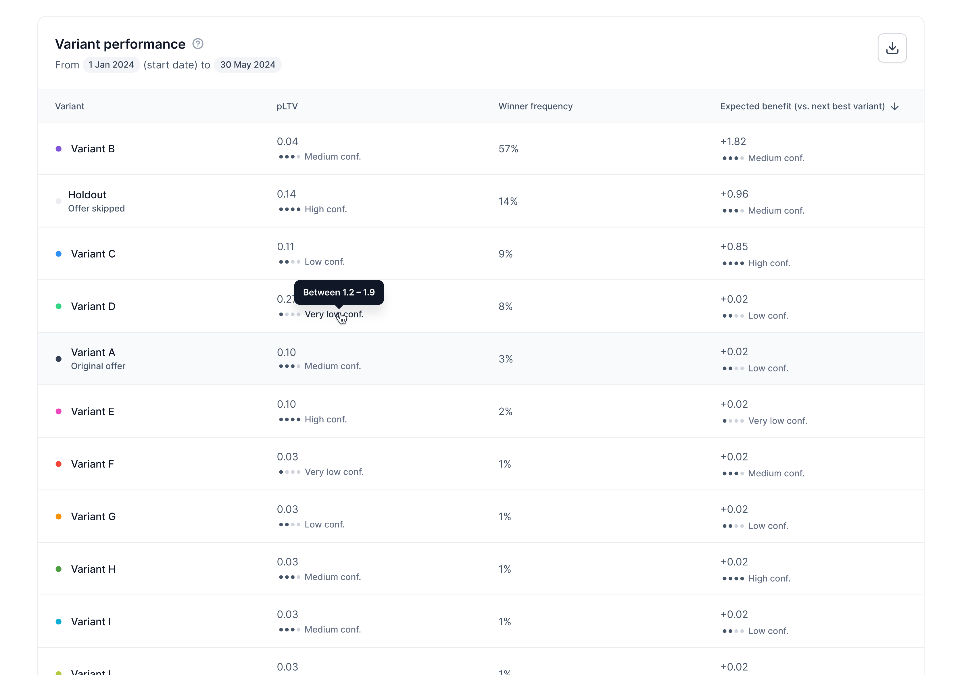Click the medium confidence dots for Variant A
Viewport: 964px width, 675px height.
[289, 366]
